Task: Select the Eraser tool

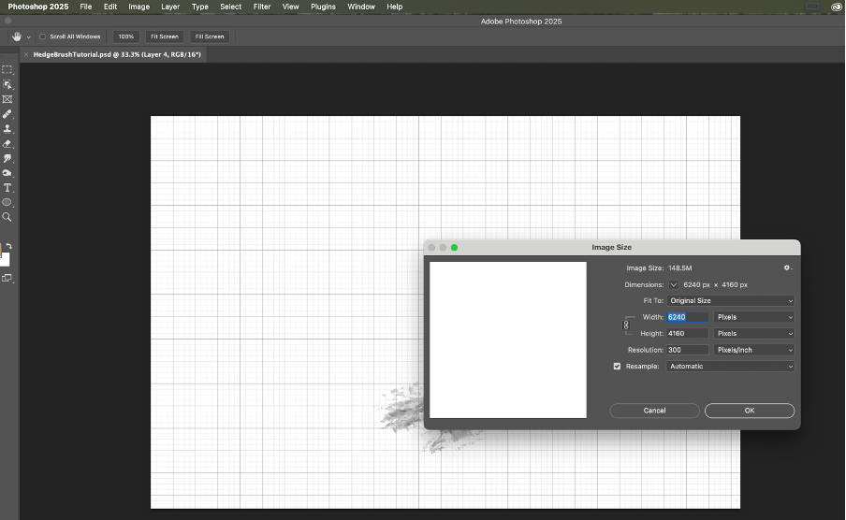Action: tap(7, 144)
